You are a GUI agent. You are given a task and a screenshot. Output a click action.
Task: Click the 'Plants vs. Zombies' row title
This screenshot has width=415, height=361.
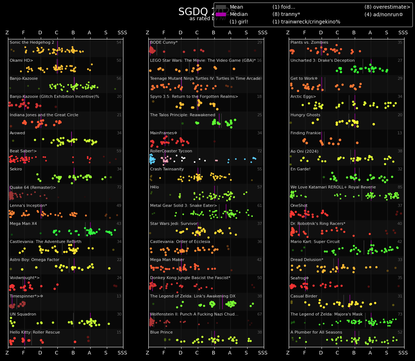point(309,42)
